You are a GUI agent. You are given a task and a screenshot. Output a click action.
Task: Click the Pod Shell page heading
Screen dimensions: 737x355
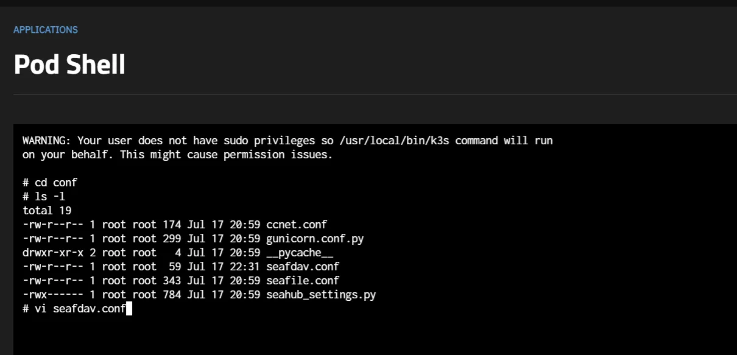(x=69, y=65)
